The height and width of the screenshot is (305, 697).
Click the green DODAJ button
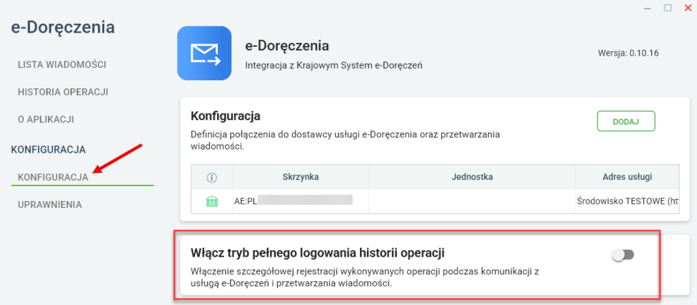[626, 121]
